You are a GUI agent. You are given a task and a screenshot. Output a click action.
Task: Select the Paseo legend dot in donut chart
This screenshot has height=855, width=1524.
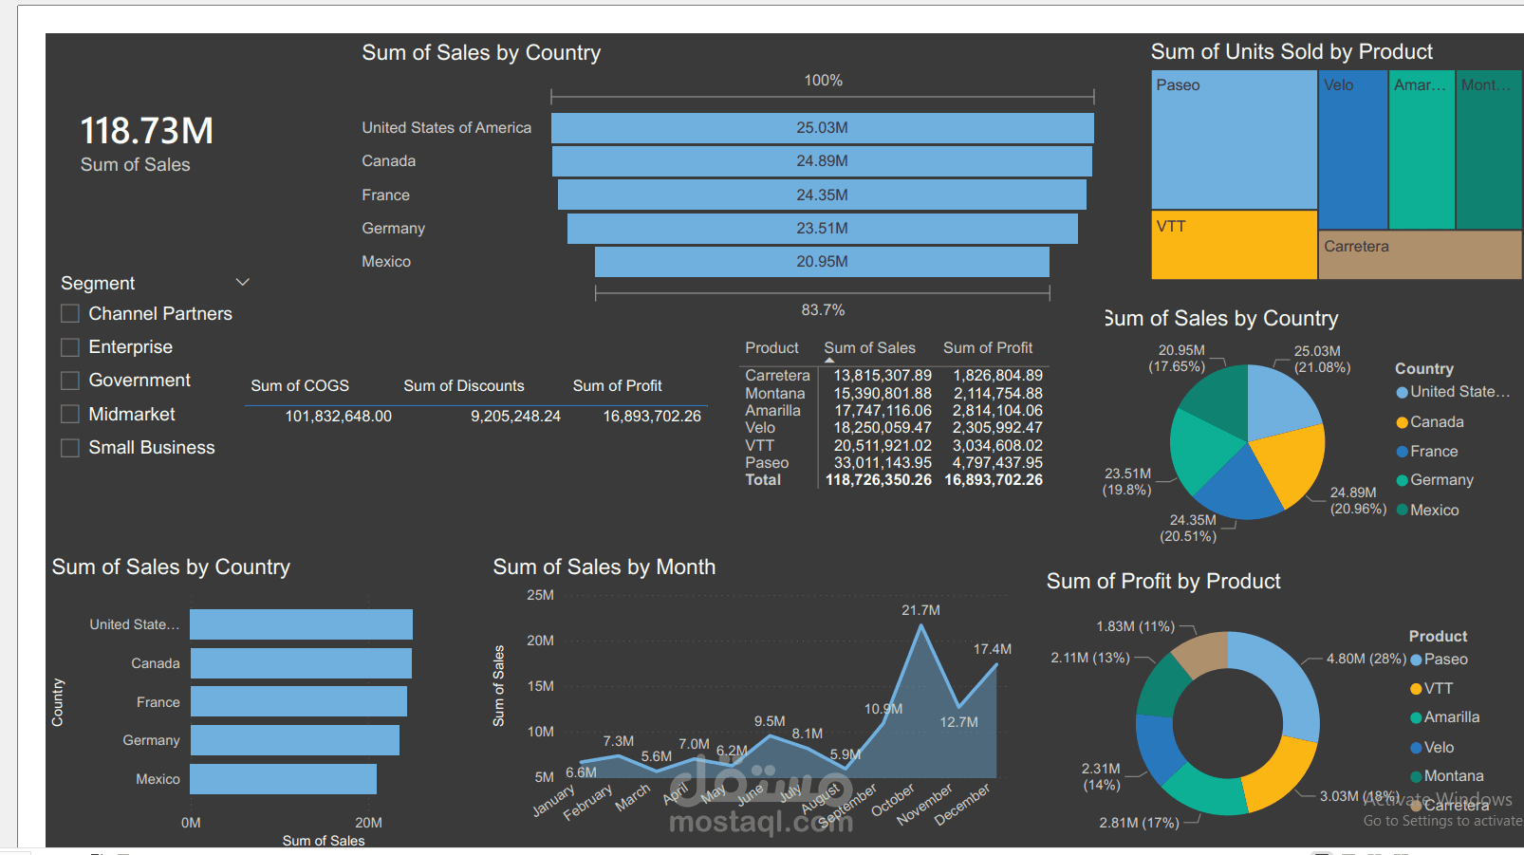pos(1416,660)
